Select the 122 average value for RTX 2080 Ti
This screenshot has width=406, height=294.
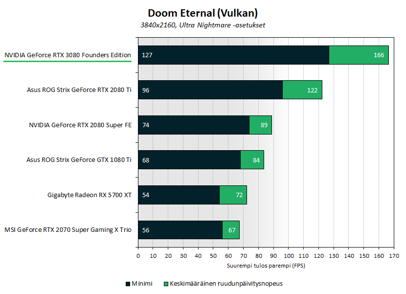click(312, 90)
